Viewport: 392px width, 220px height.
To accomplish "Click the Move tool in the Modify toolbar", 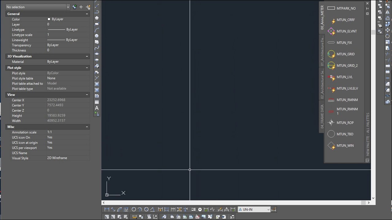I will click(x=388, y=30).
